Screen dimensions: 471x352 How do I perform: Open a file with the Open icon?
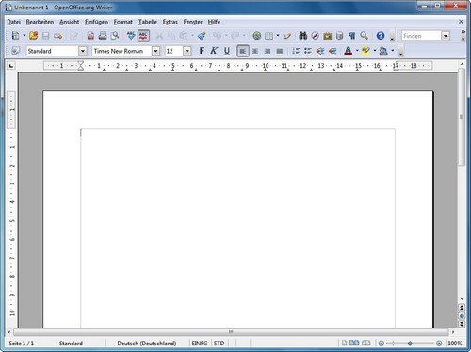coord(34,36)
